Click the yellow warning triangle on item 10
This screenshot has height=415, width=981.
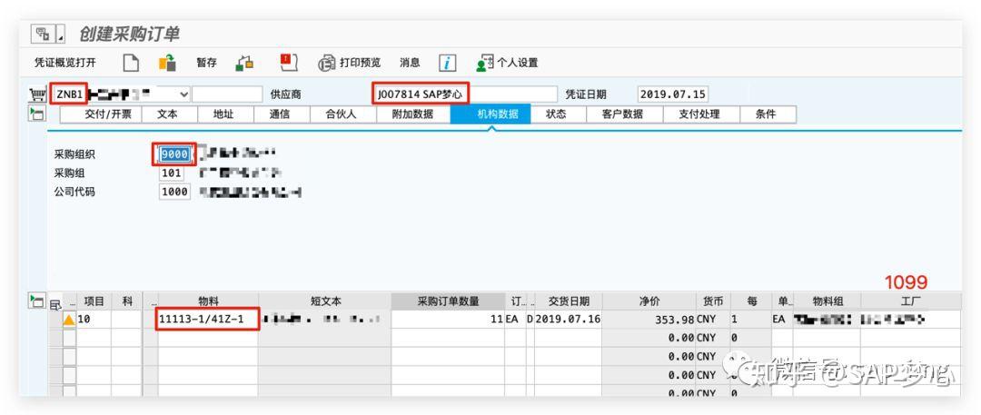point(69,320)
